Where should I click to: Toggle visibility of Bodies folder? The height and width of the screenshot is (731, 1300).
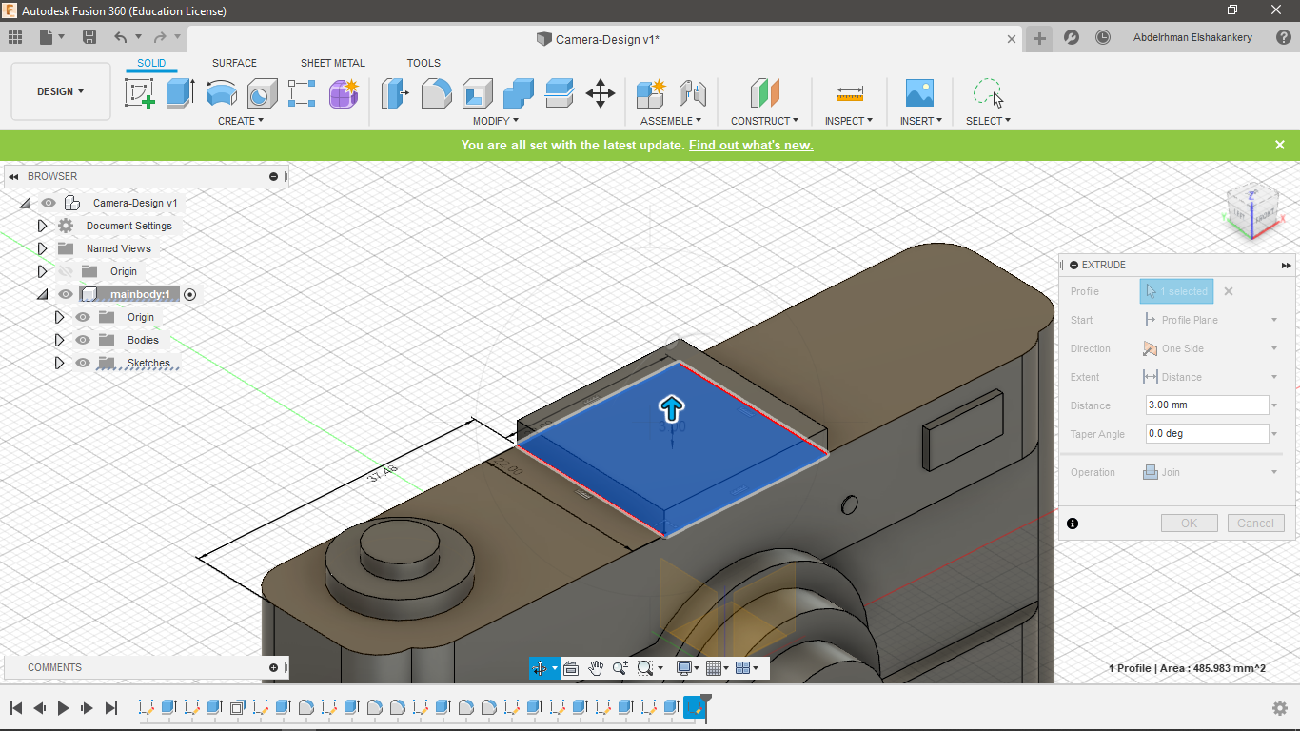83,340
